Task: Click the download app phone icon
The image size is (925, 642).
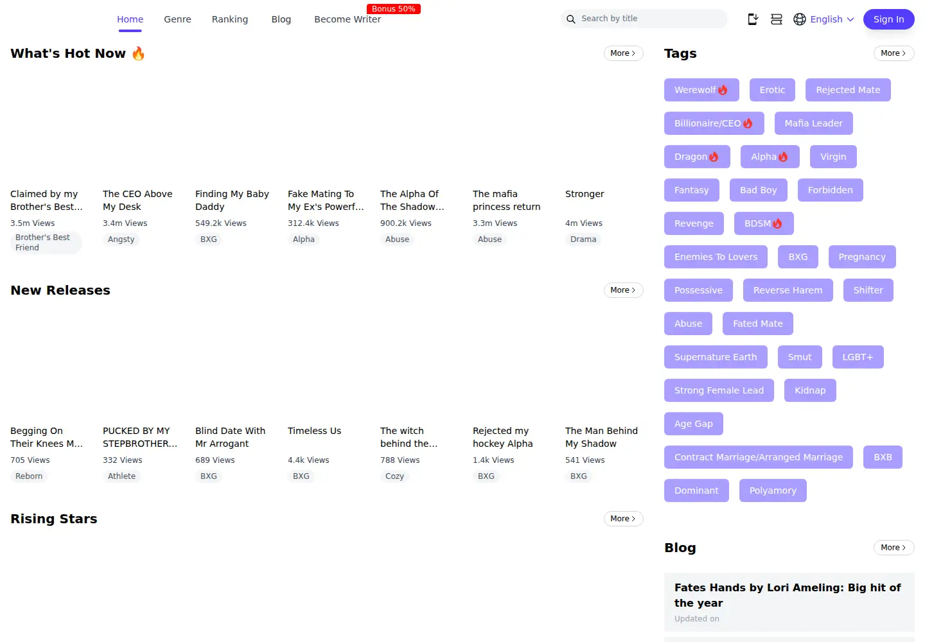Action: pos(753,19)
